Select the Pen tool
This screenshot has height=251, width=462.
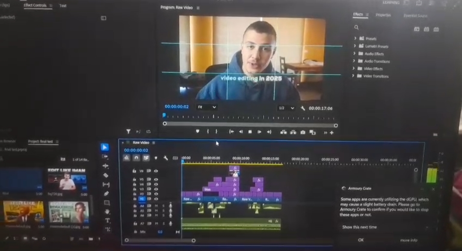[x=106, y=193]
